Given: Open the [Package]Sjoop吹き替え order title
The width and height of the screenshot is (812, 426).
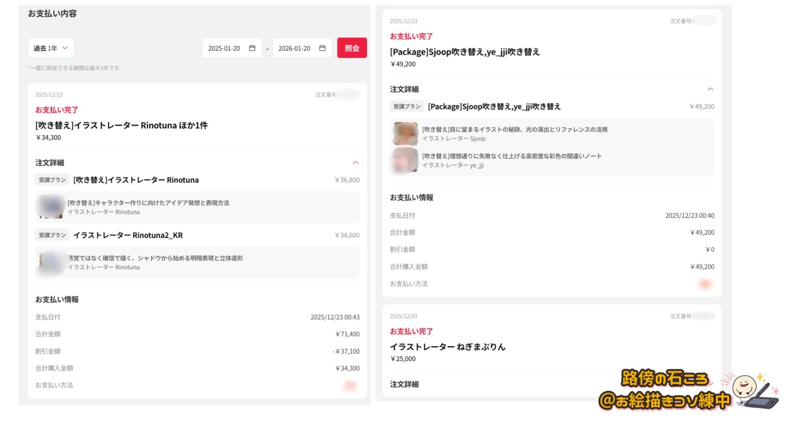Looking at the screenshot, I should 464,52.
